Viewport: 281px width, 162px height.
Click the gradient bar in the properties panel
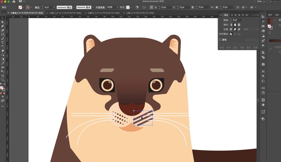[275, 41]
